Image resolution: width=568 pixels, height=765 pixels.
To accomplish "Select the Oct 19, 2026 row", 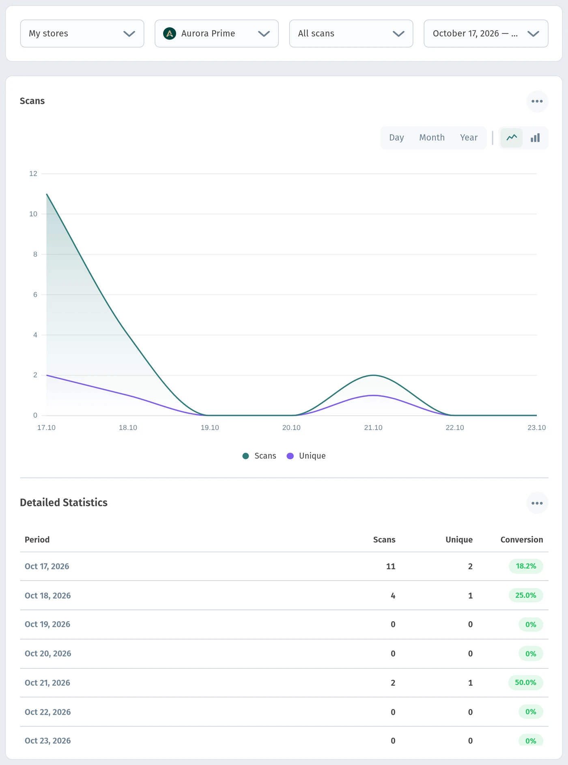I will [284, 625].
